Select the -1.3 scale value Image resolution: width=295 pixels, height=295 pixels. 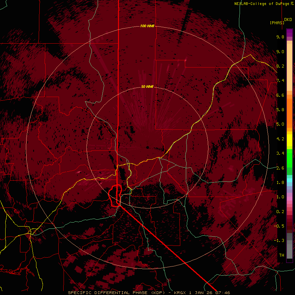click(279, 241)
